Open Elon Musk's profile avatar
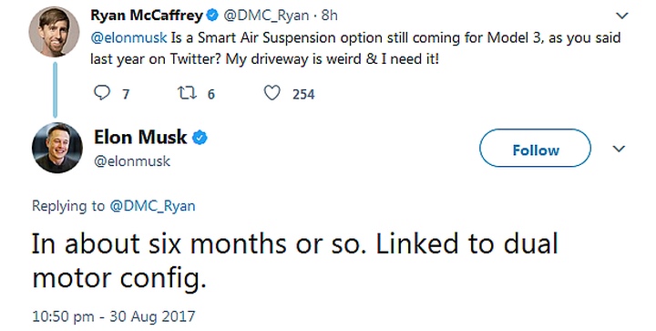The height and width of the screenshot is (331, 656). pyautogui.click(x=57, y=148)
